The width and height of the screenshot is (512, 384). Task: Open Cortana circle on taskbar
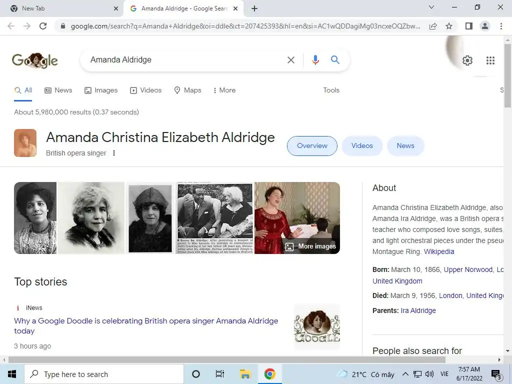(x=196, y=374)
